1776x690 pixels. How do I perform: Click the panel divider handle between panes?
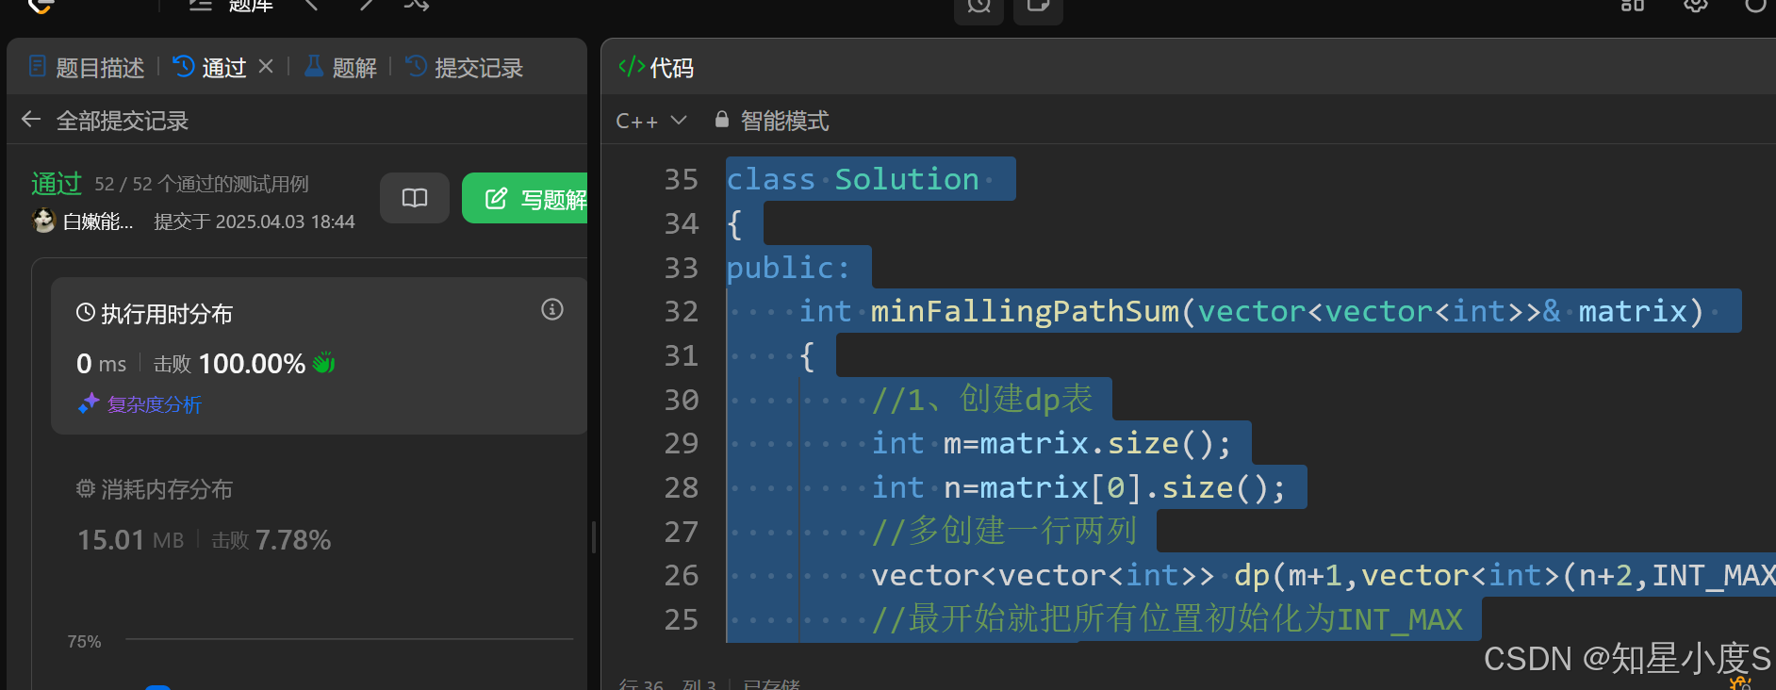point(593,537)
